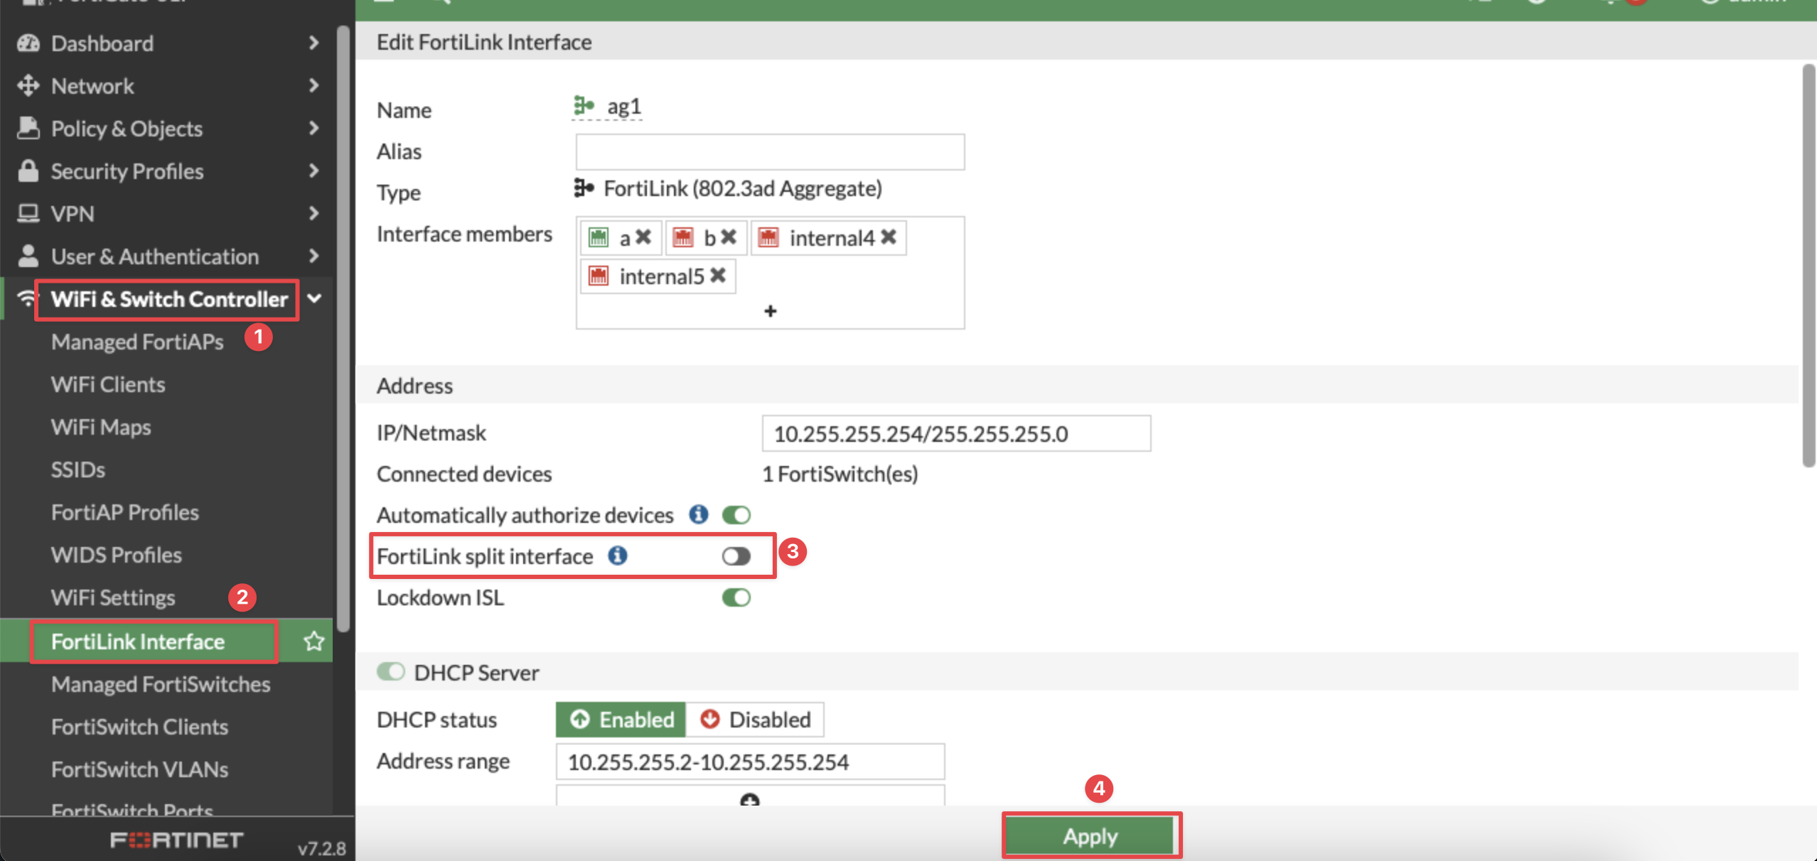This screenshot has height=861, width=1817.
Task: Toggle Lockdown ISL switch
Action: (736, 597)
